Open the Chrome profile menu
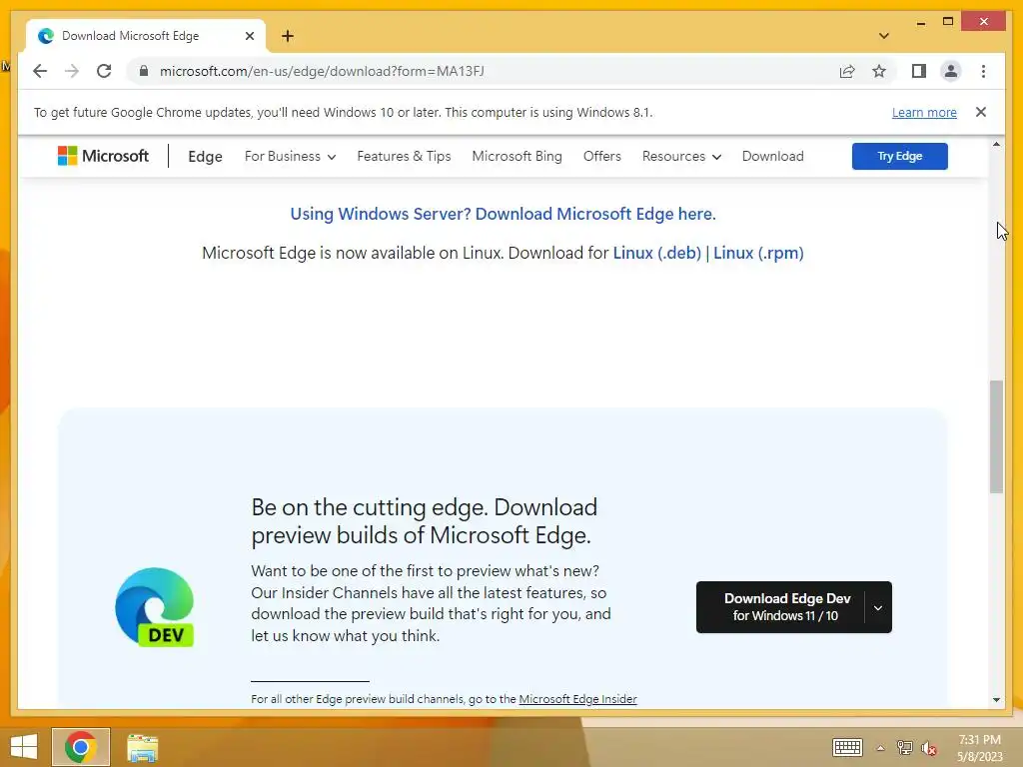This screenshot has height=767, width=1023. point(951,71)
